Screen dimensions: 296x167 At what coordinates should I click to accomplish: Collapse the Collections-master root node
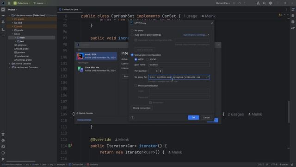9,15
